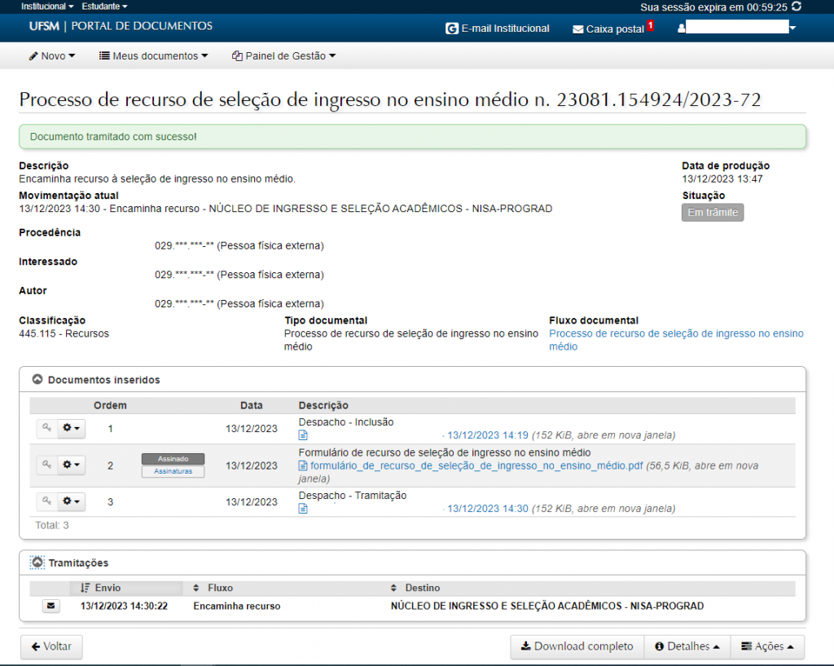The image size is (834, 666).
Task: Open the Novo dropdown menu
Action: 52,56
